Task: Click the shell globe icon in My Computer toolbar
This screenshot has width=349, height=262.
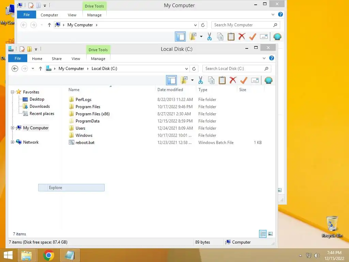Action: tap(277, 37)
